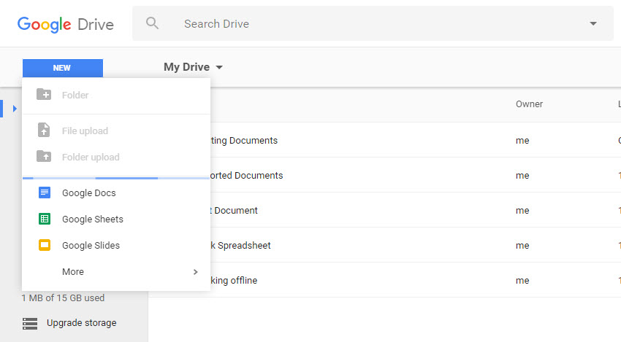Focus the Search Drive field
The height and width of the screenshot is (342, 621).
tap(373, 23)
